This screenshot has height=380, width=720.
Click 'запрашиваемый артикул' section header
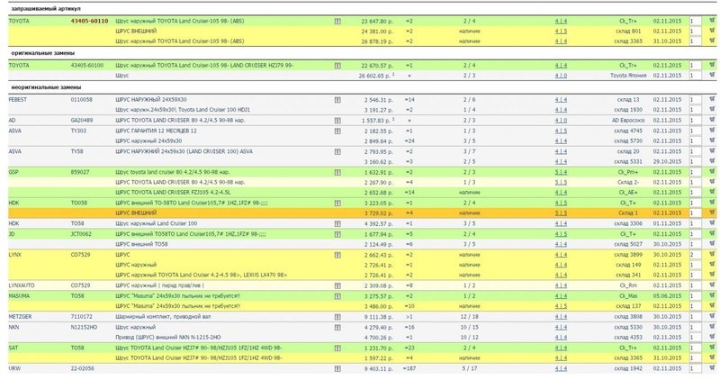click(x=46, y=9)
